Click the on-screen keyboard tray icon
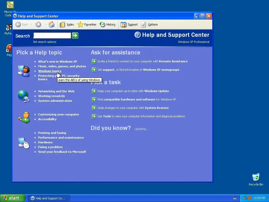 (x=235, y=198)
